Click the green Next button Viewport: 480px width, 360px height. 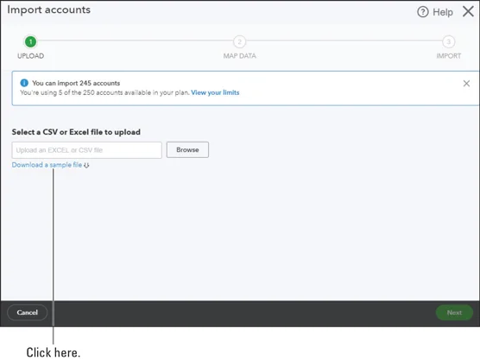454,313
